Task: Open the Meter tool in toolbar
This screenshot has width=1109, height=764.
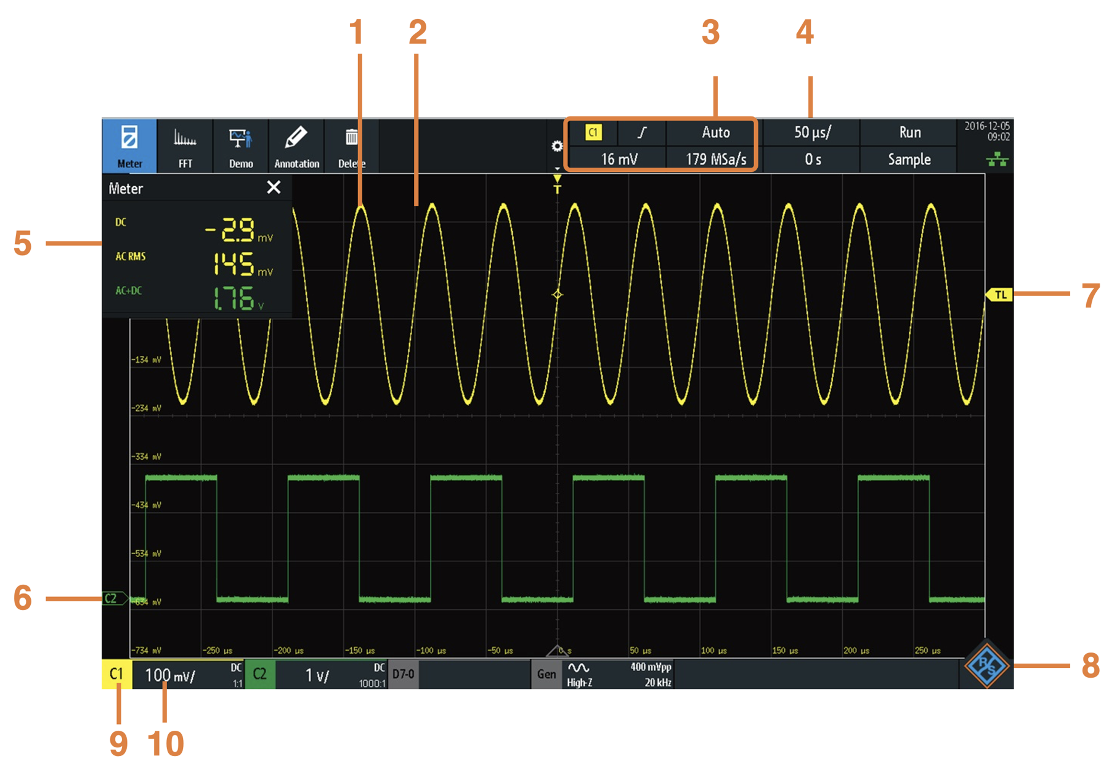Action: pyautogui.click(x=129, y=145)
